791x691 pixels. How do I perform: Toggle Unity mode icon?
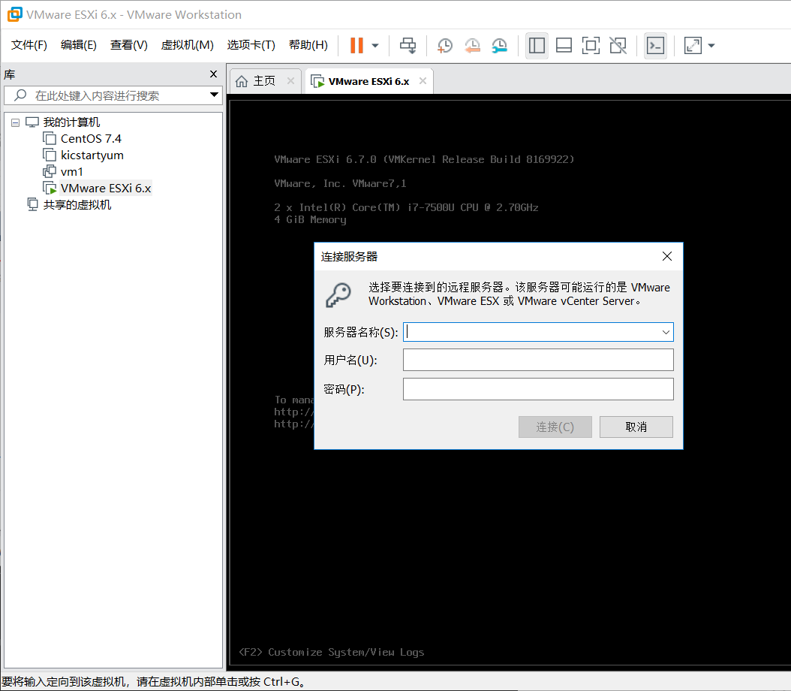click(618, 45)
